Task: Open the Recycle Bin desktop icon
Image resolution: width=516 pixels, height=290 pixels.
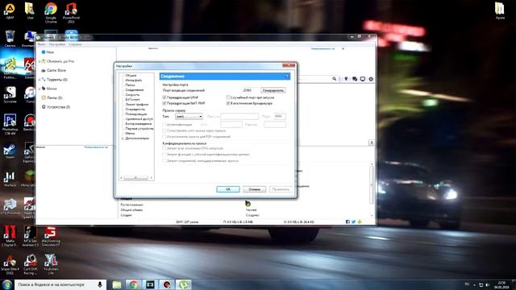Action: (x=10, y=38)
